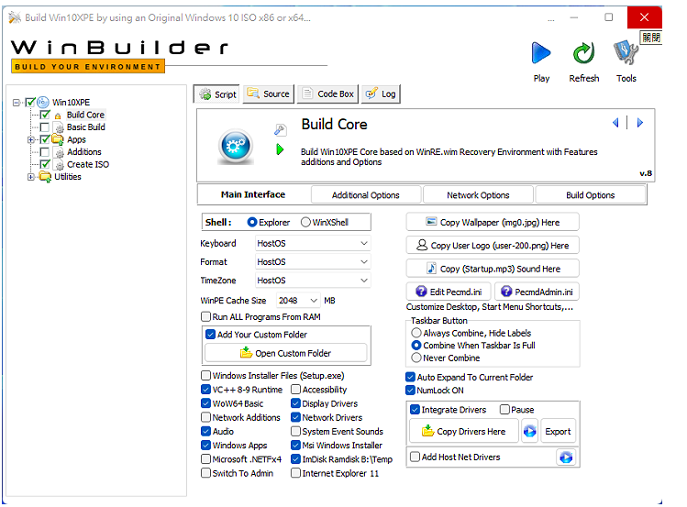Open the Code Box tab
Image resolution: width=687 pixels, height=507 pixels.
[x=327, y=94]
